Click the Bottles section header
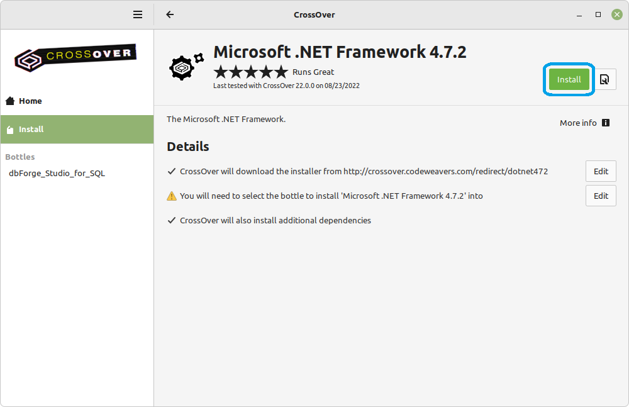This screenshot has height=407, width=629. [x=19, y=157]
